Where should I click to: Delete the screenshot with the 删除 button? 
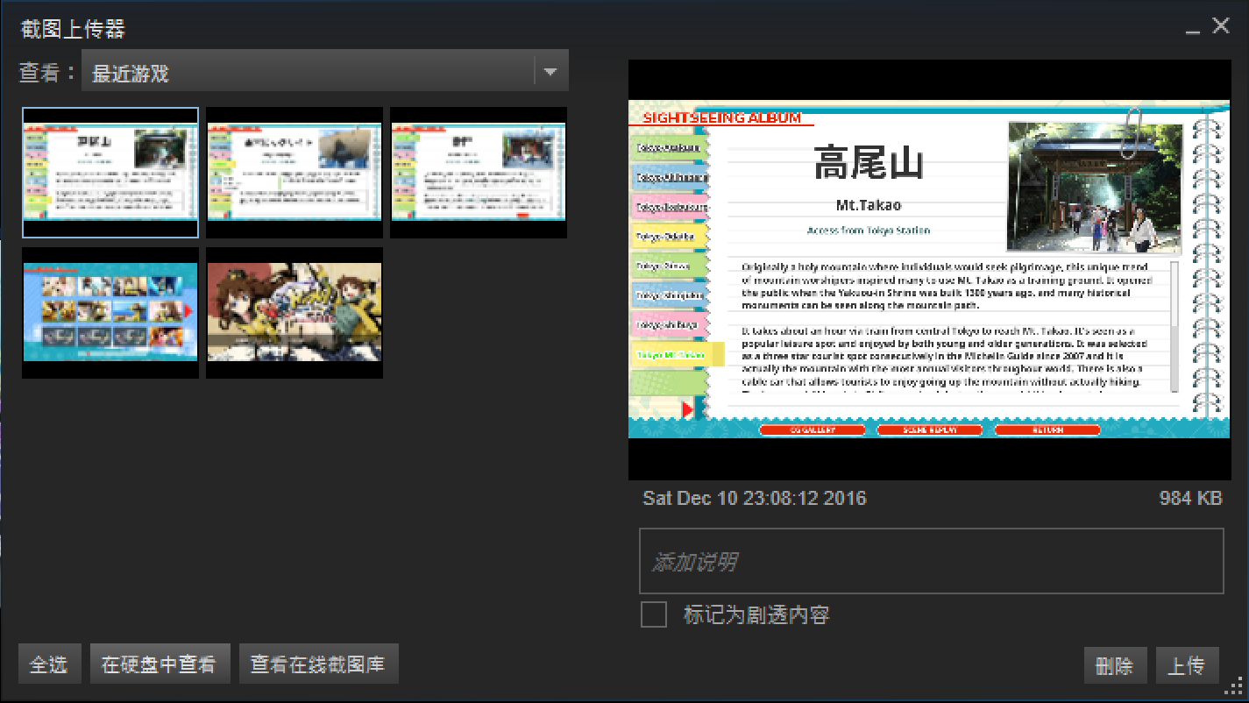tap(1115, 665)
